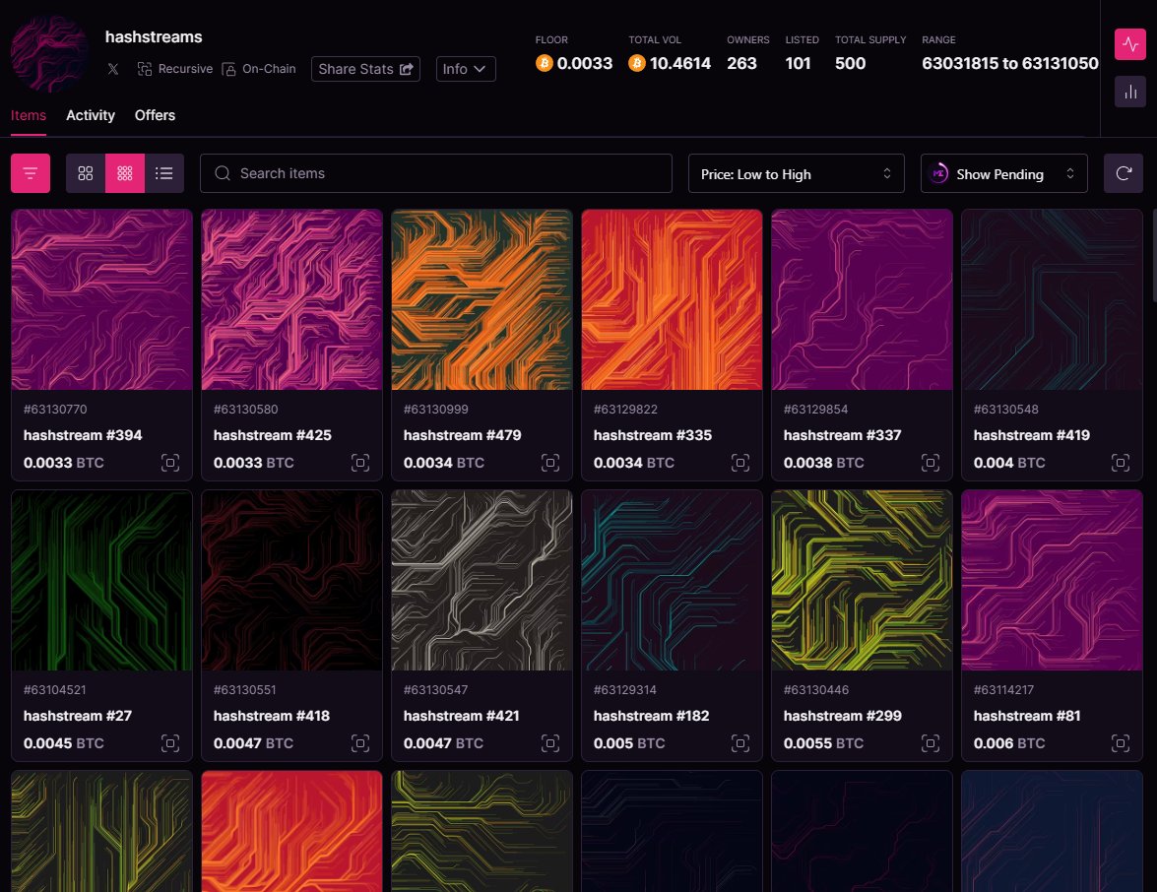Click the Bitcoin icon beside total volume
The height and width of the screenshot is (892, 1157).
[x=637, y=63]
